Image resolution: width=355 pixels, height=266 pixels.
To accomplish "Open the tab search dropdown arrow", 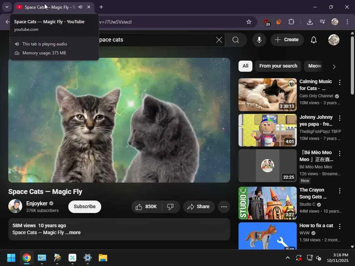I will pos(7,7).
